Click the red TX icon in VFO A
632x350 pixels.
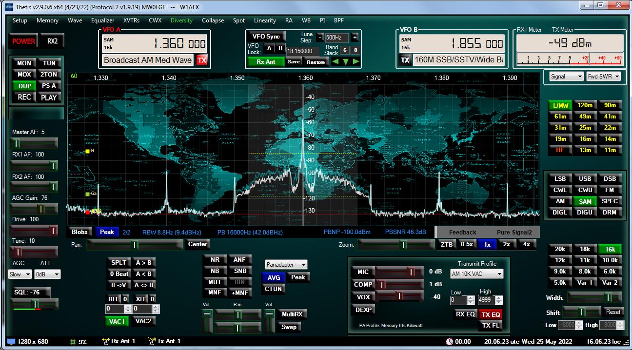201,60
